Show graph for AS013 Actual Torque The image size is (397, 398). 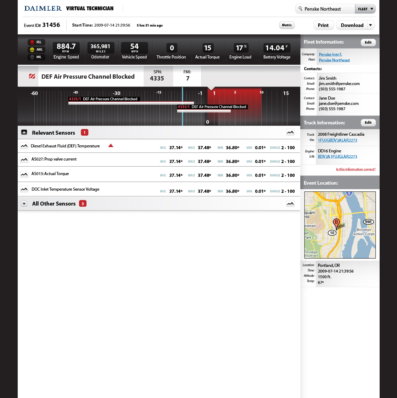click(x=24, y=174)
